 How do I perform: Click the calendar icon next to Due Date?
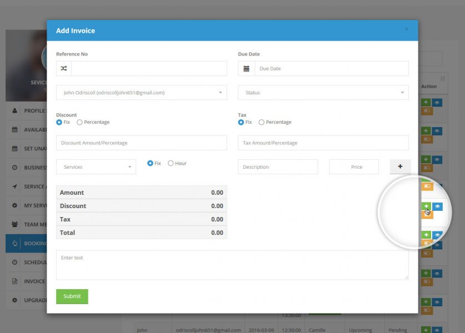pyautogui.click(x=246, y=68)
